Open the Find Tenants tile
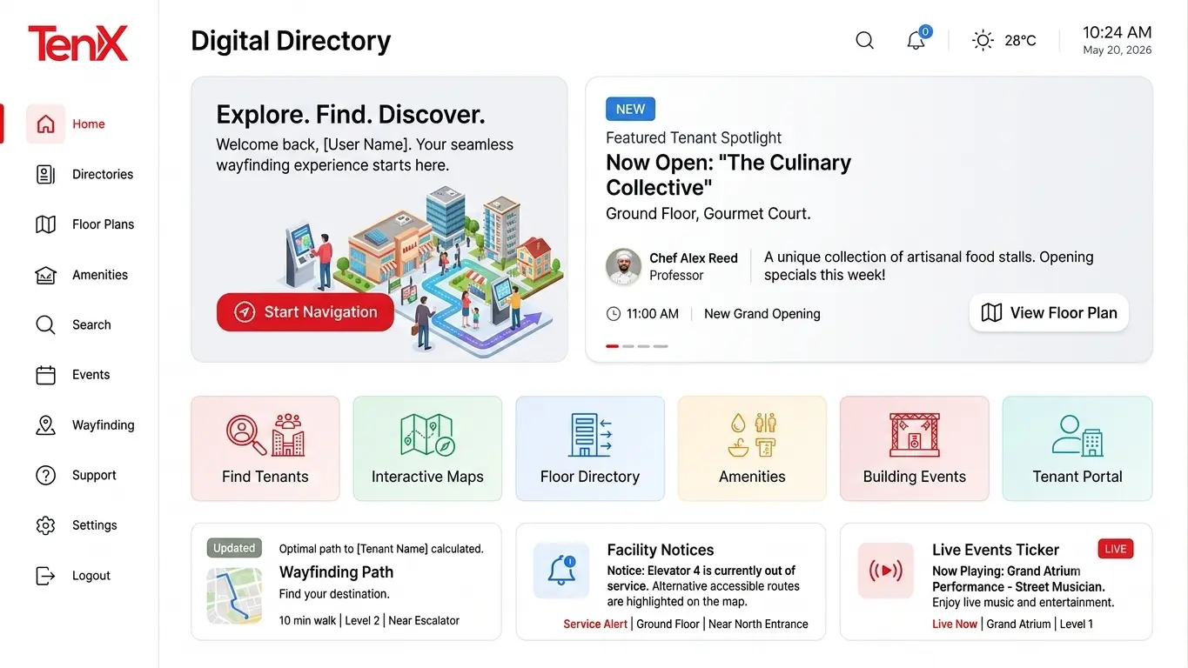The image size is (1188, 668). [x=265, y=449]
